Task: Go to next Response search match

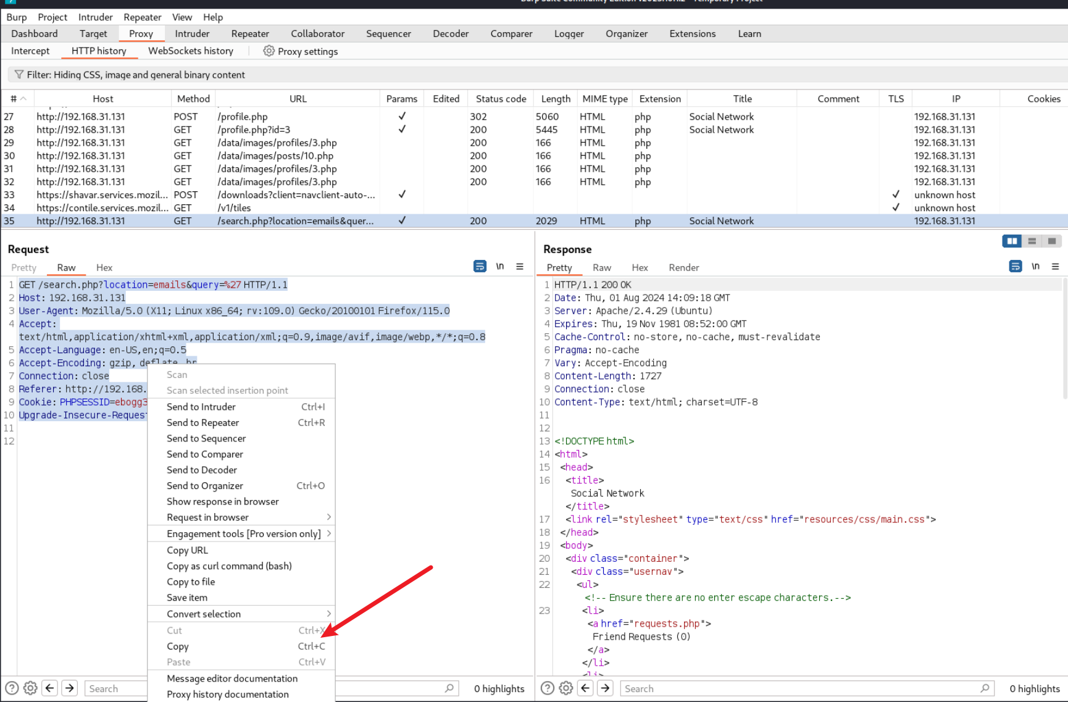Action: pos(606,688)
